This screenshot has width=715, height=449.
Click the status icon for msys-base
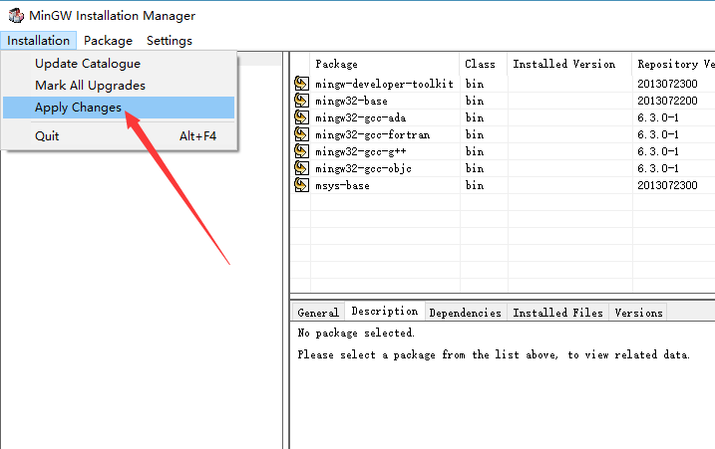pos(301,185)
